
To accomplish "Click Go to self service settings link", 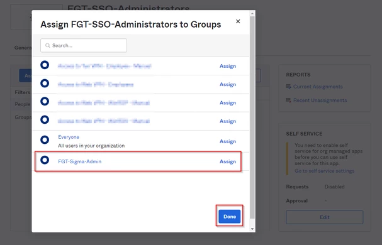I will (x=325, y=171).
